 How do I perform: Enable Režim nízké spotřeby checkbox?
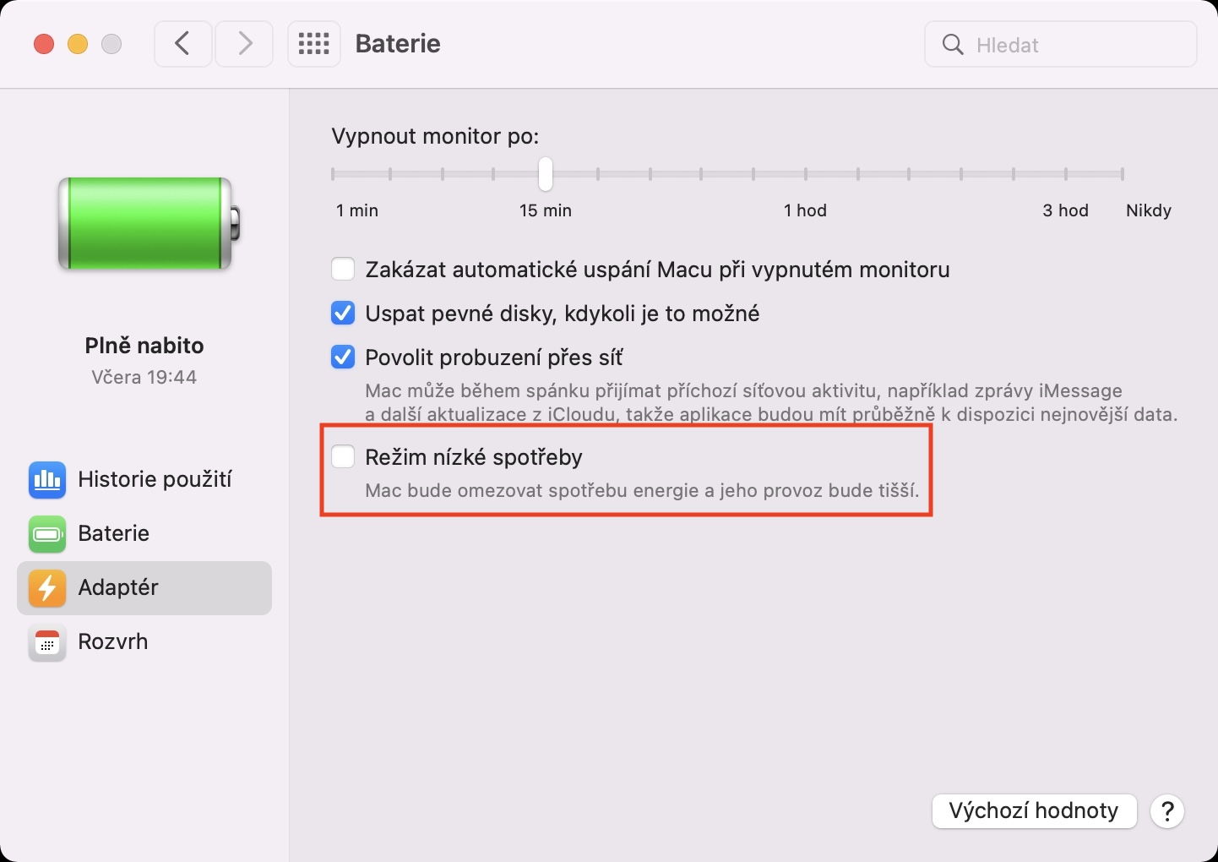coord(343,457)
